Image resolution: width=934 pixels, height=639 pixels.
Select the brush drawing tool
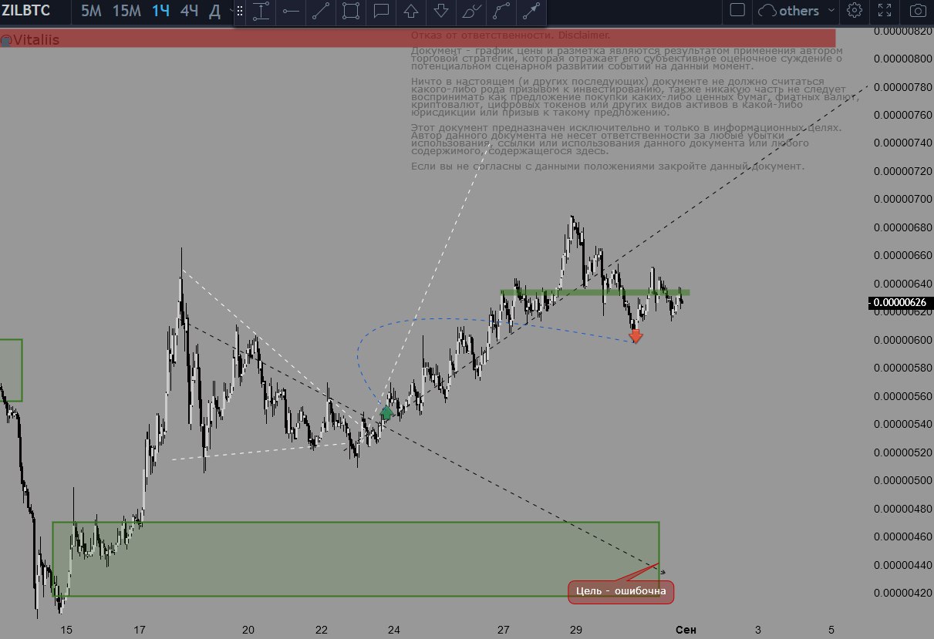[471, 11]
